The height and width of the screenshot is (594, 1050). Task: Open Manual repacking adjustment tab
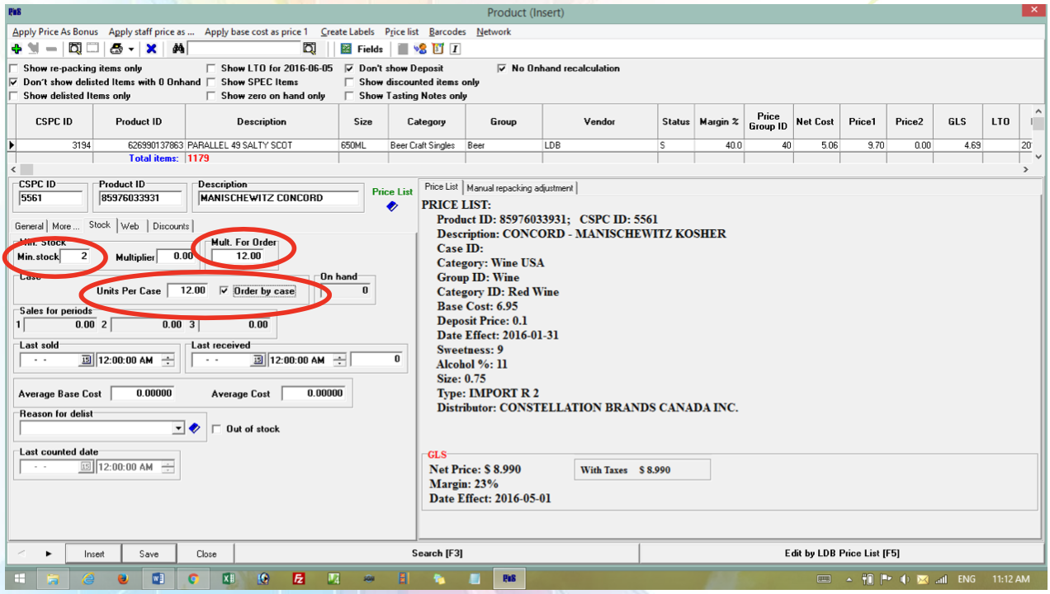coord(519,188)
